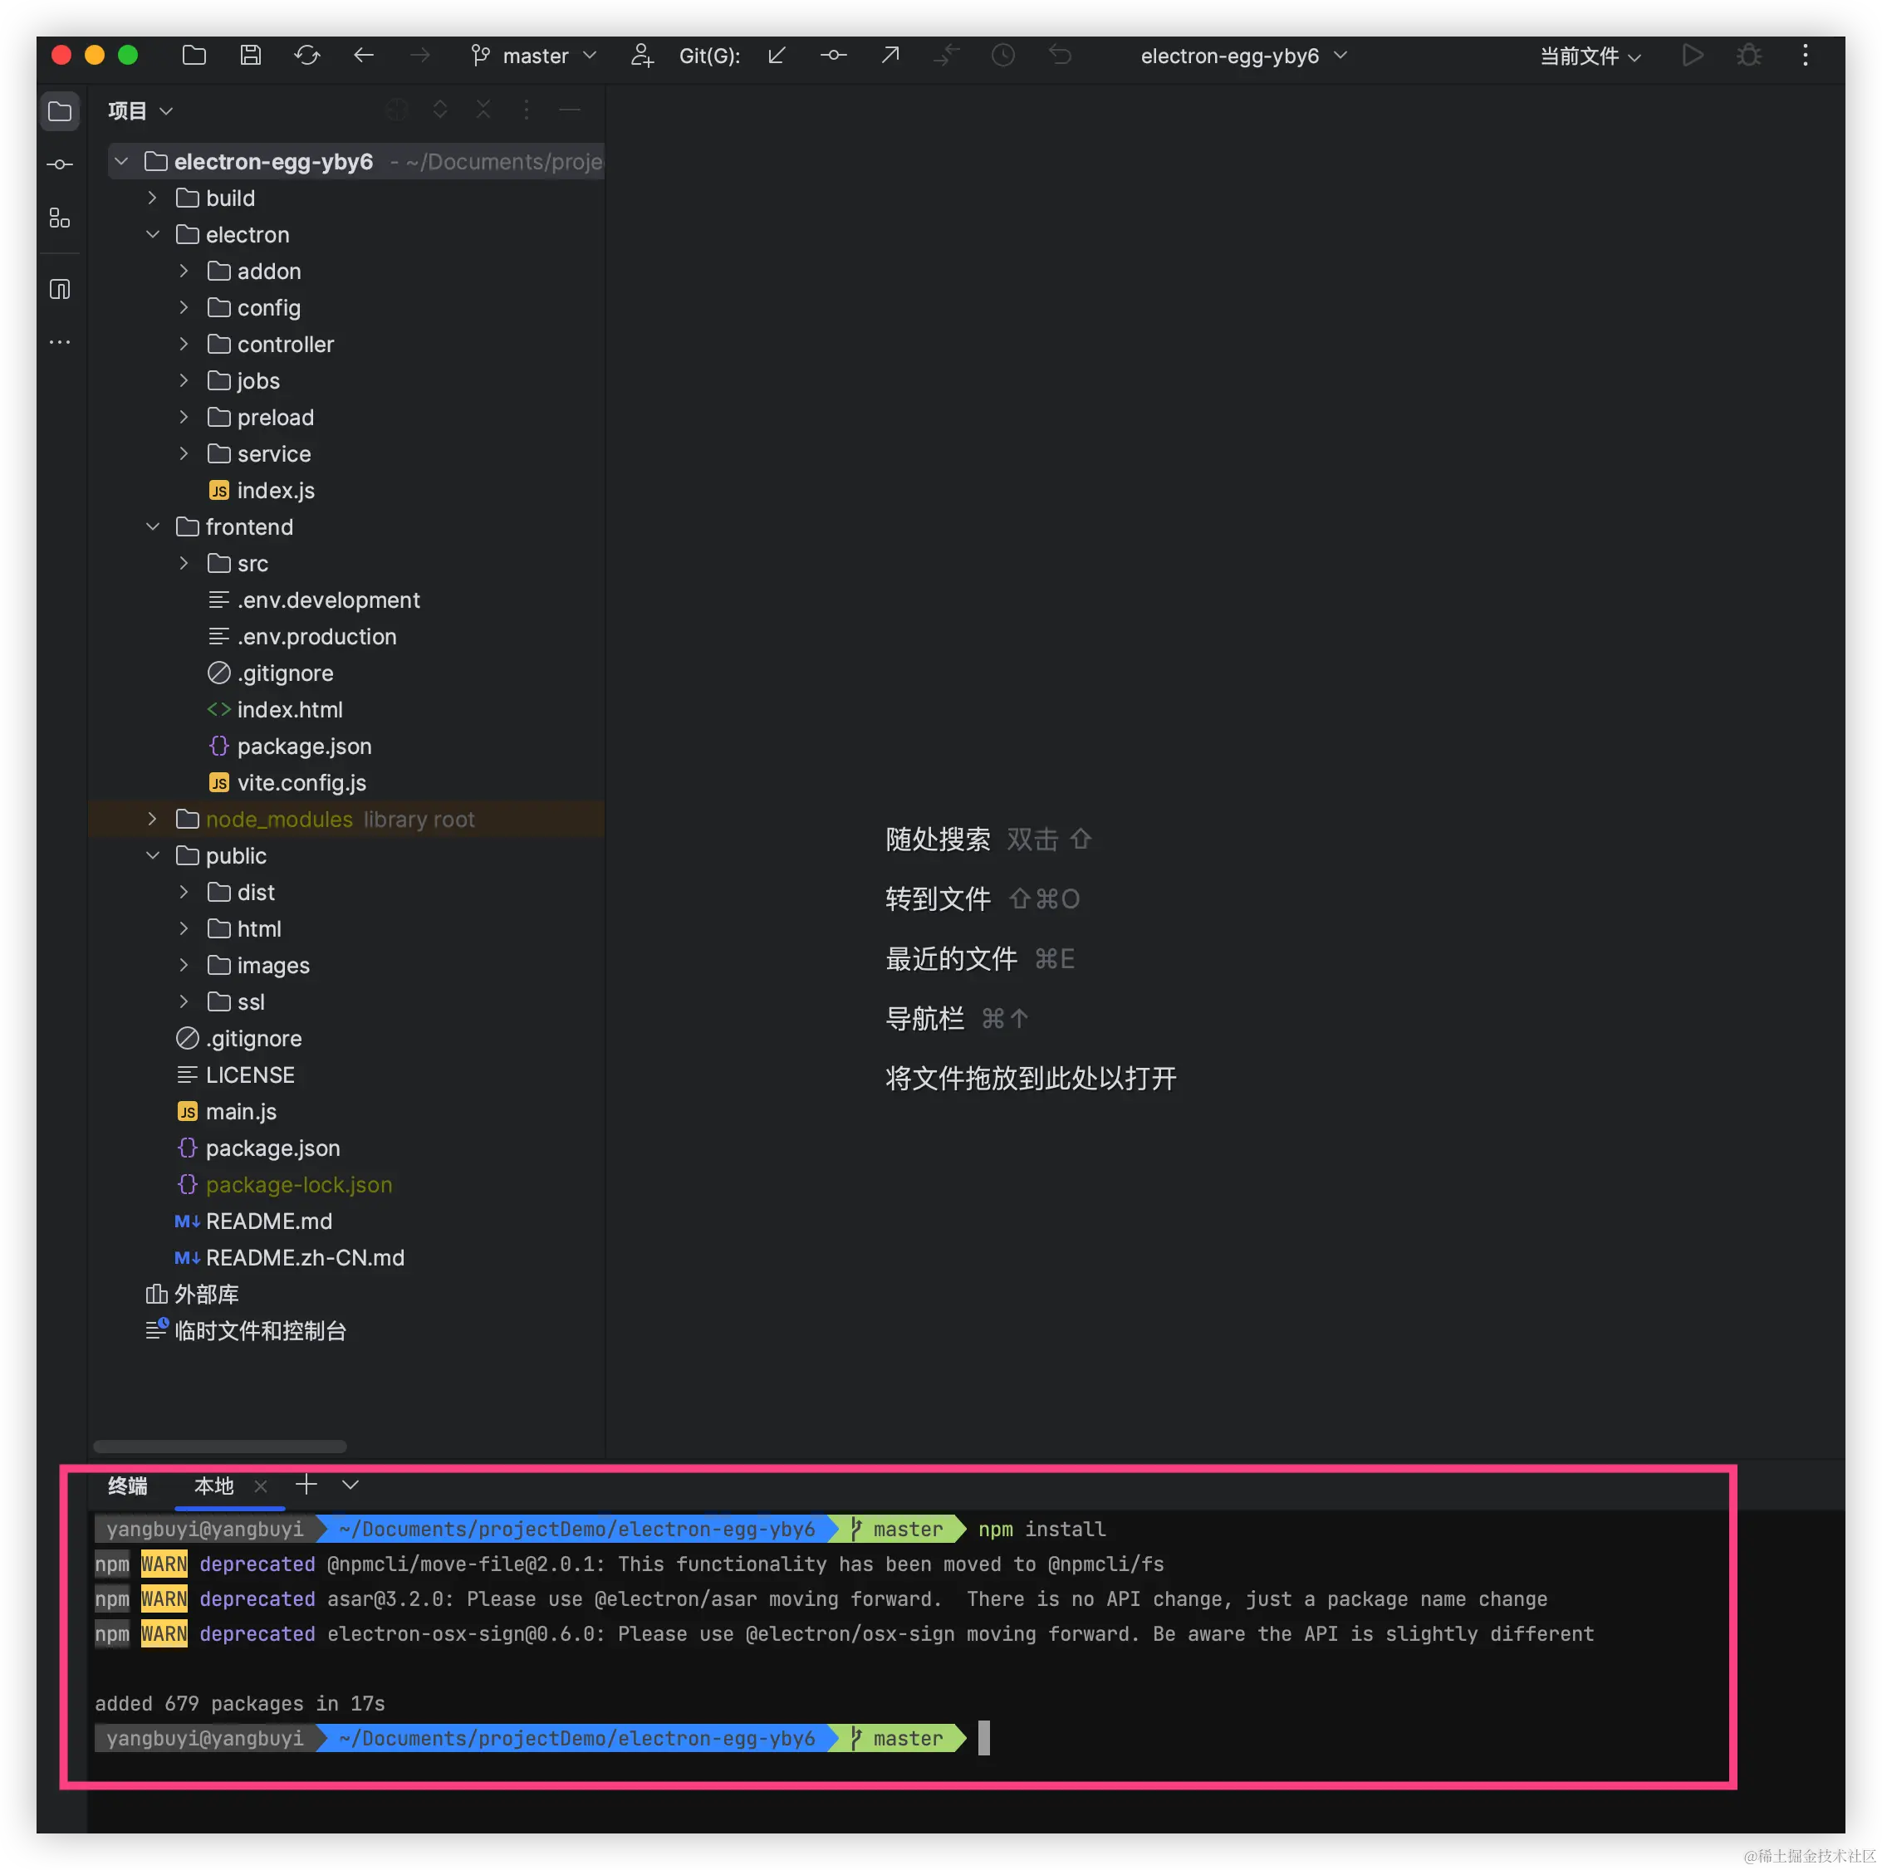Click the Sync/Reload from disk icon
Image resolution: width=1882 pixels, height=1870 pixels.
tap(306, 56)
